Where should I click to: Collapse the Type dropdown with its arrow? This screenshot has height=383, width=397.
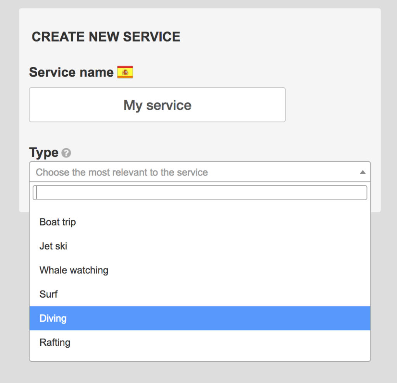(363, 172)
